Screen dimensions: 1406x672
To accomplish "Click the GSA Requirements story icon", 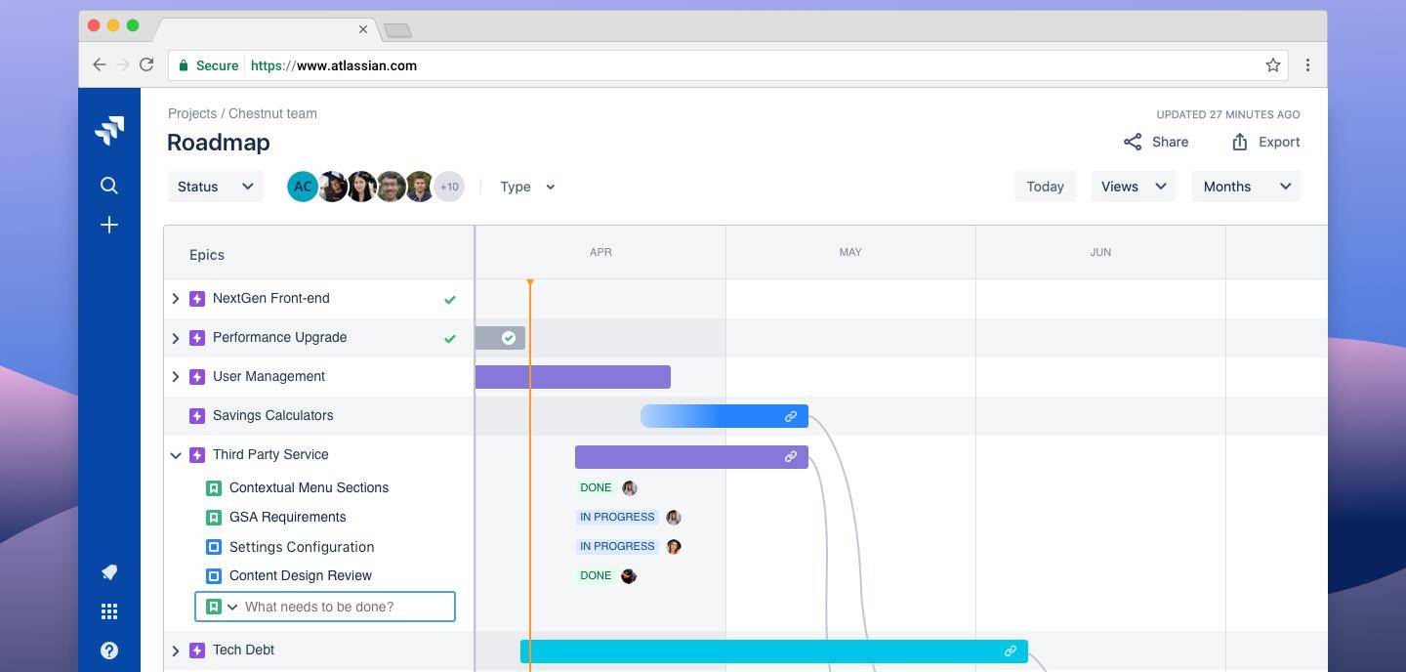I will [x=214, y=518].
